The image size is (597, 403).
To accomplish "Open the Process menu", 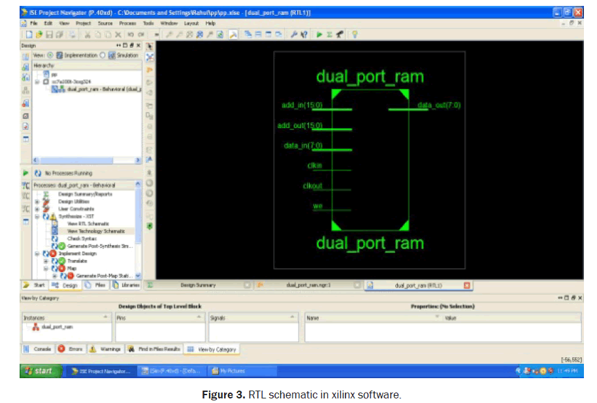I will pyautogui.click(x=127, y=23).
